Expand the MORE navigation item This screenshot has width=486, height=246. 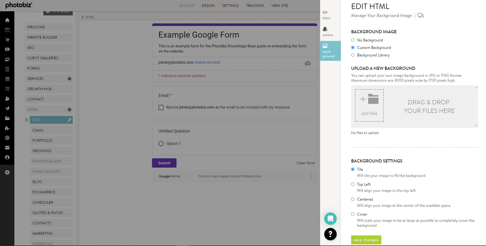click(69, 109)
